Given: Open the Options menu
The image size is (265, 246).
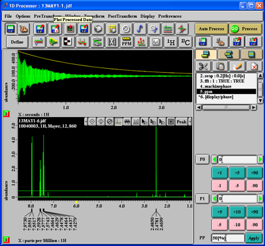Looking at the screenshot, I should point(23,17).
